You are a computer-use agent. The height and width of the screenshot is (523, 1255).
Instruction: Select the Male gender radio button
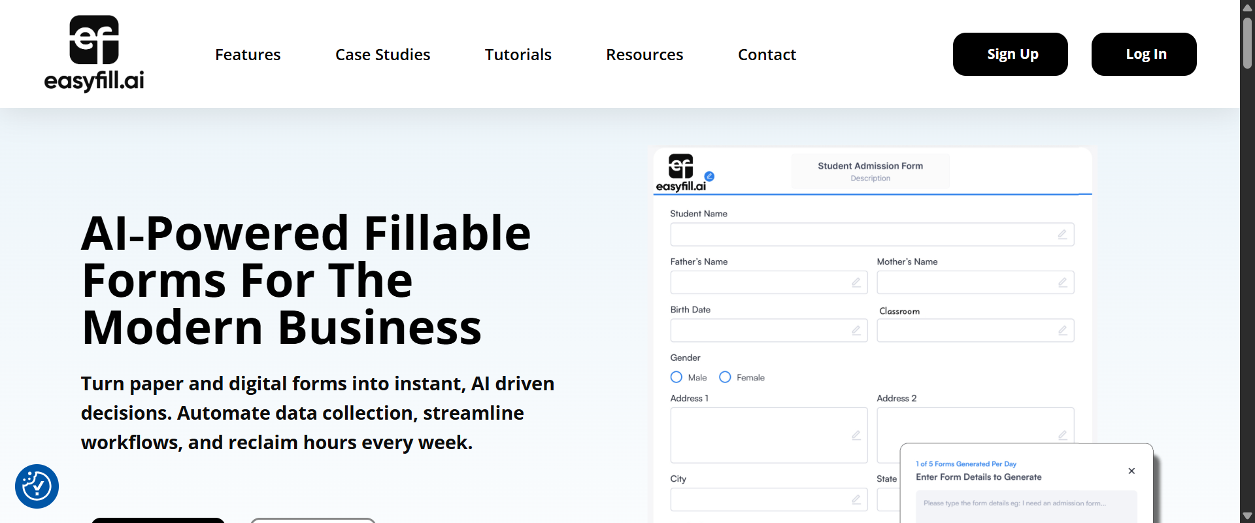pyautogui.click(x=677, y=377)
